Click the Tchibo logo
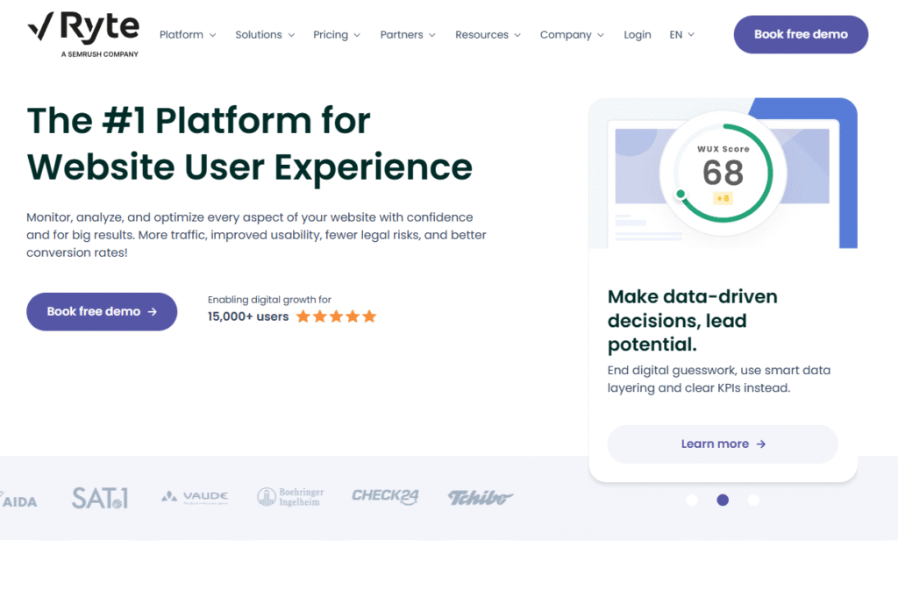Screen dimensions: 898x589 pos(481,498)
